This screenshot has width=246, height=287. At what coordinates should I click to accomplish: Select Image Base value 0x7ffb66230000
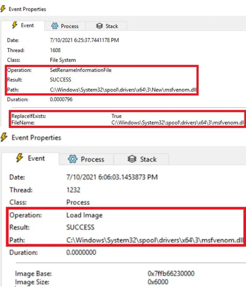pyautogui.click(x=171, y=273)
